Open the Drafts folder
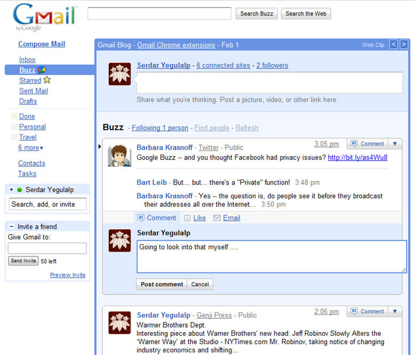The width and height of the screenshot is (415, 355). point(28,101)
